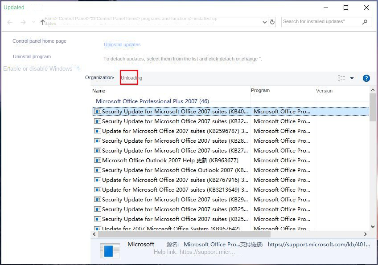Open the address bar dropdown arrow
This screenshot has width=378, height=265.
coord(264,21)
